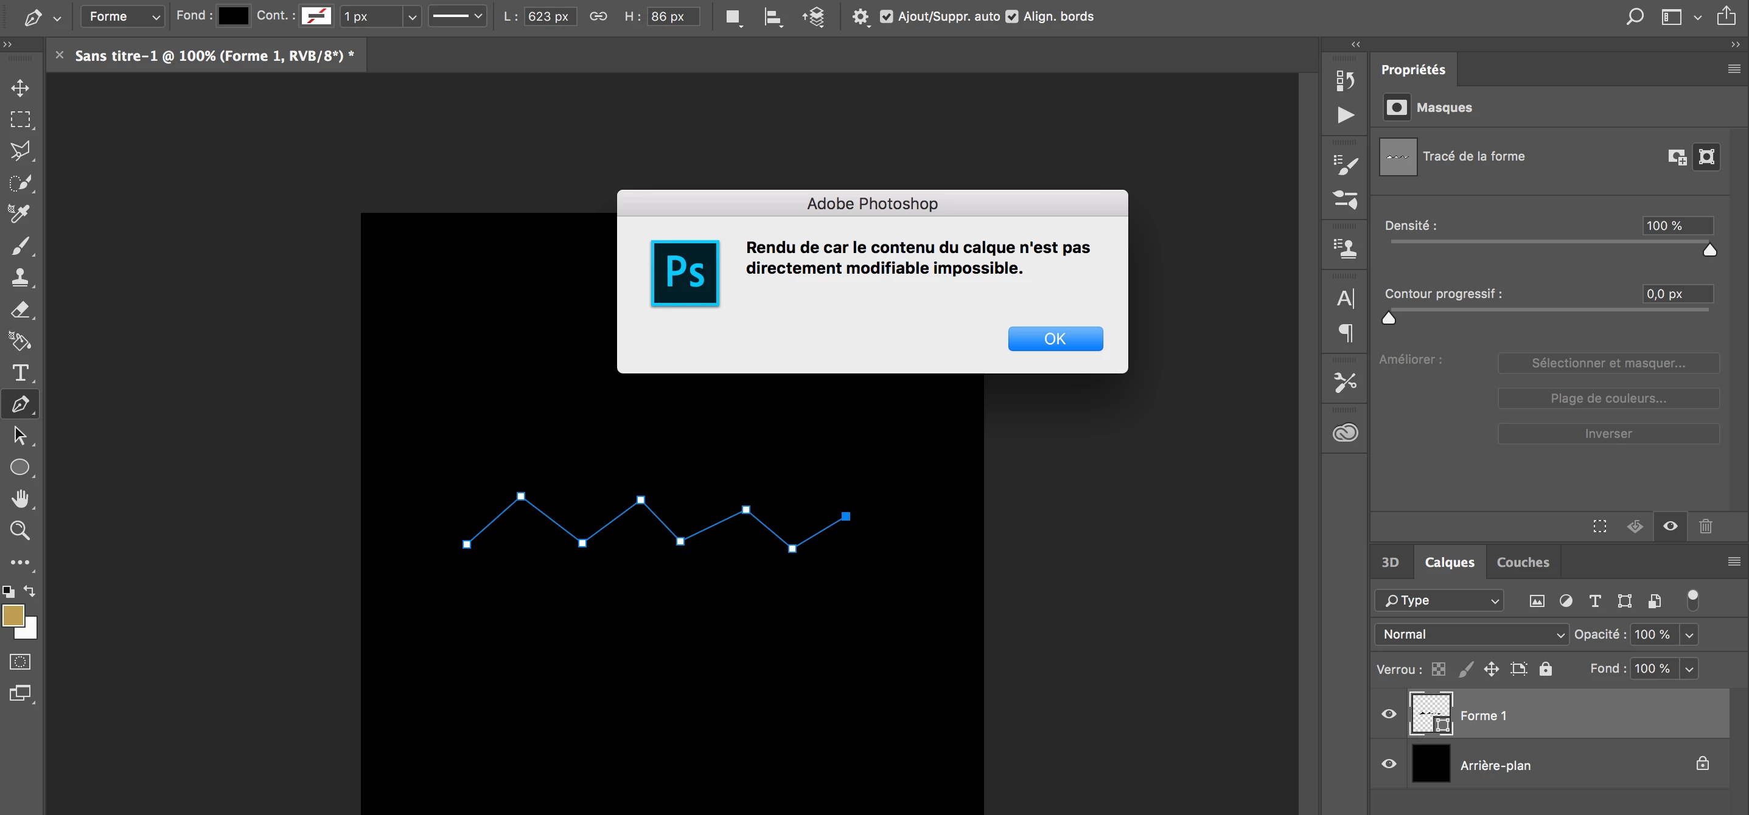Uncheck Ajout/Suppr. auto checkbox

point(886,16)
